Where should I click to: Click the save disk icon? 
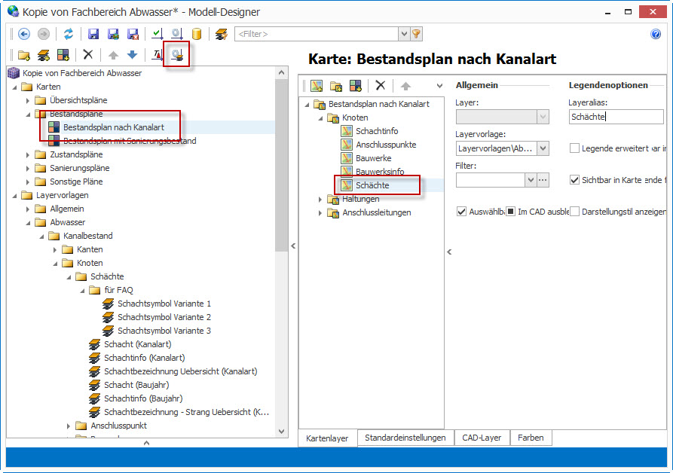[93, 34]
